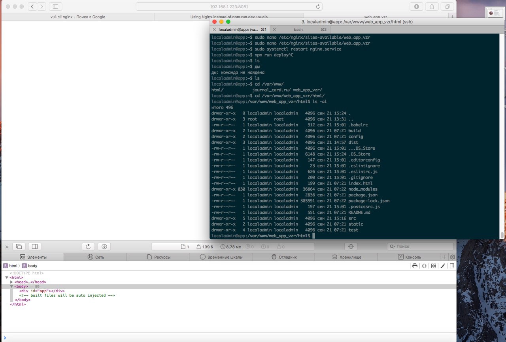506x342 pixels.
Task: Open the Отладчик inspector tab
Action: pyautogui.click(x=283, y=257)
